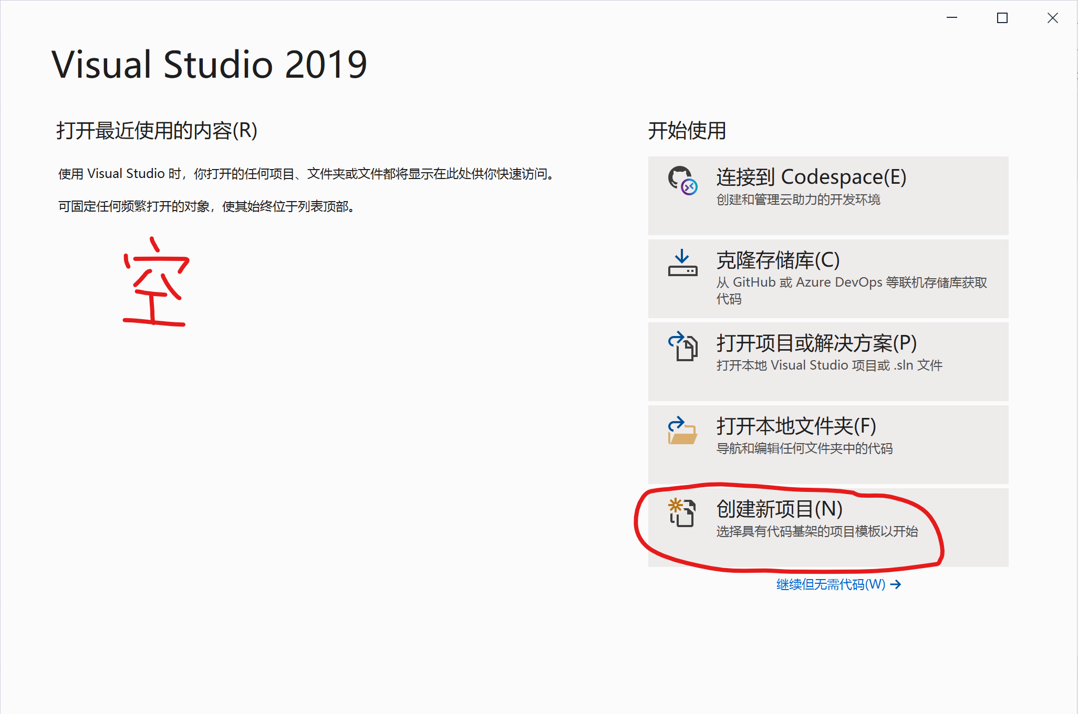Click the open project or solution icon
Screen dimensions: 1078x714
(682, 346)
